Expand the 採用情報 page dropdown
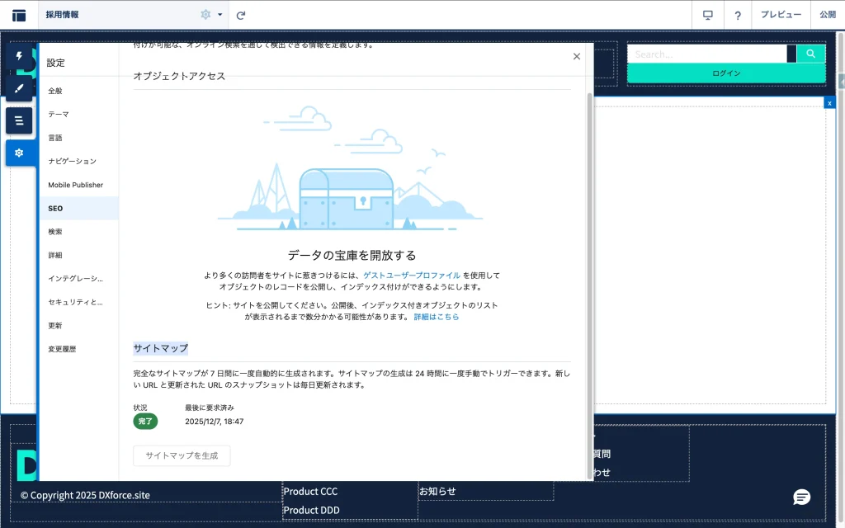Image resolution: width=845 pixels, height=528 pixels. click(220, 15)
